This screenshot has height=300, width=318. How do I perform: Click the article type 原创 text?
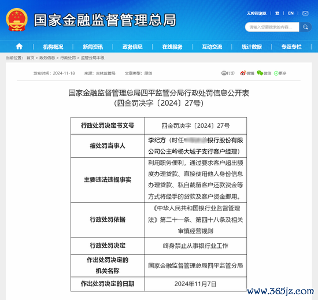(x=148, y=73)
